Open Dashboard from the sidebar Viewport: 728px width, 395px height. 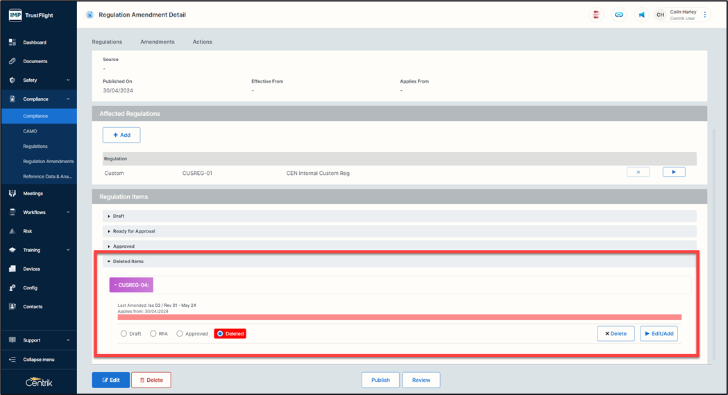click(35, 42)
